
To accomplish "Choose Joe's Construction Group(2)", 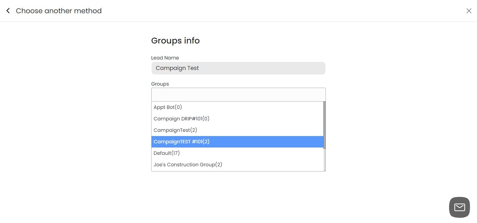I will point(188,164).
